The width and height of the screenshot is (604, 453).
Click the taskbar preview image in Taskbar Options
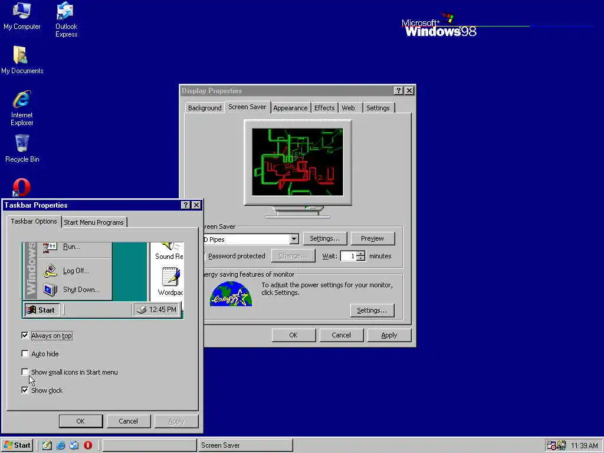(x=103, y=280)
